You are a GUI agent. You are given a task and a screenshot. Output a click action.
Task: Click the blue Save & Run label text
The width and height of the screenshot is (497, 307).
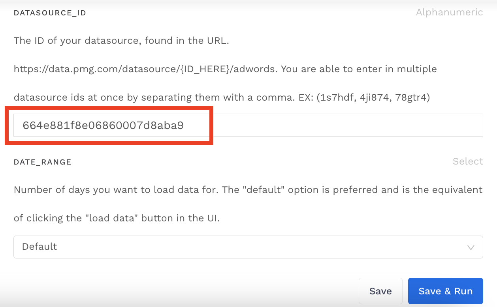click(x=445, y=291)
